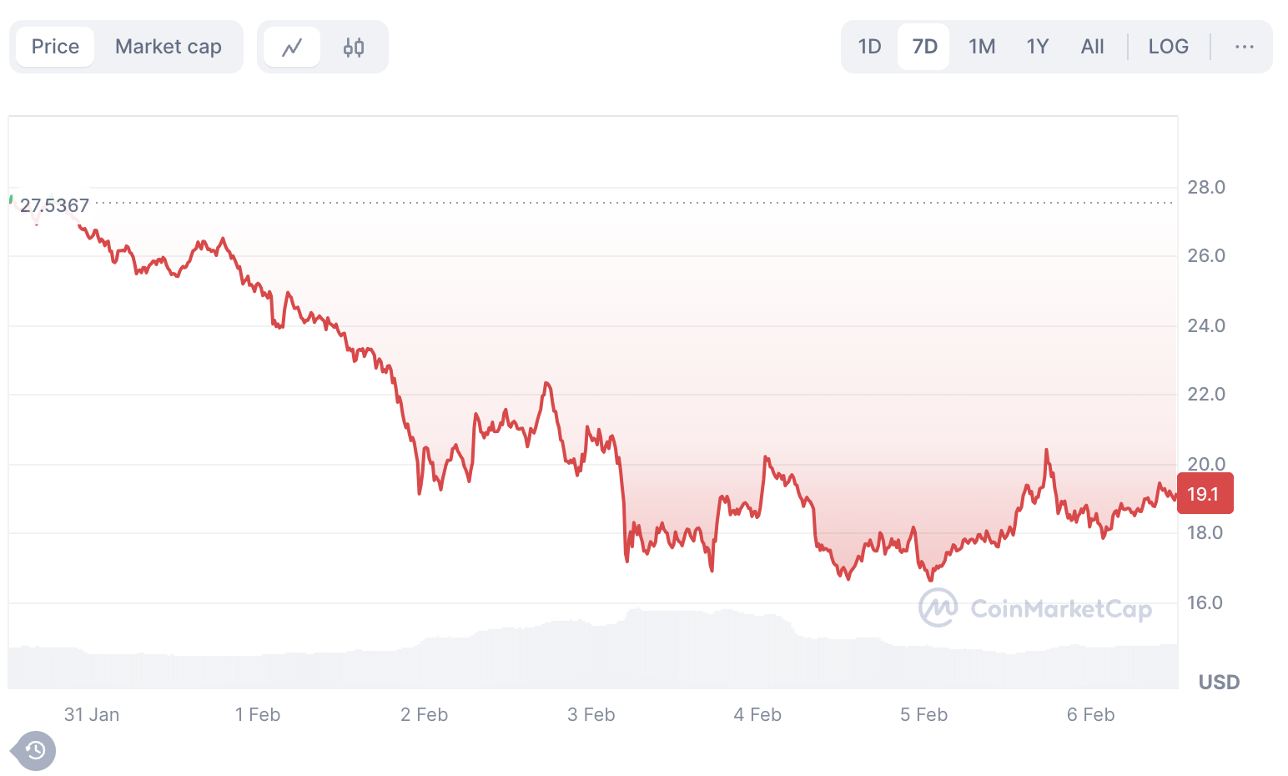1288x776 pixels.
Task: Click the 28.0 price axis label
Action: point(1206,187)
